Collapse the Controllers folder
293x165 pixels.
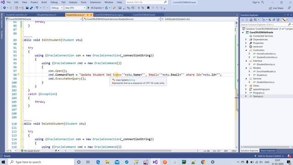pos(246,50)
